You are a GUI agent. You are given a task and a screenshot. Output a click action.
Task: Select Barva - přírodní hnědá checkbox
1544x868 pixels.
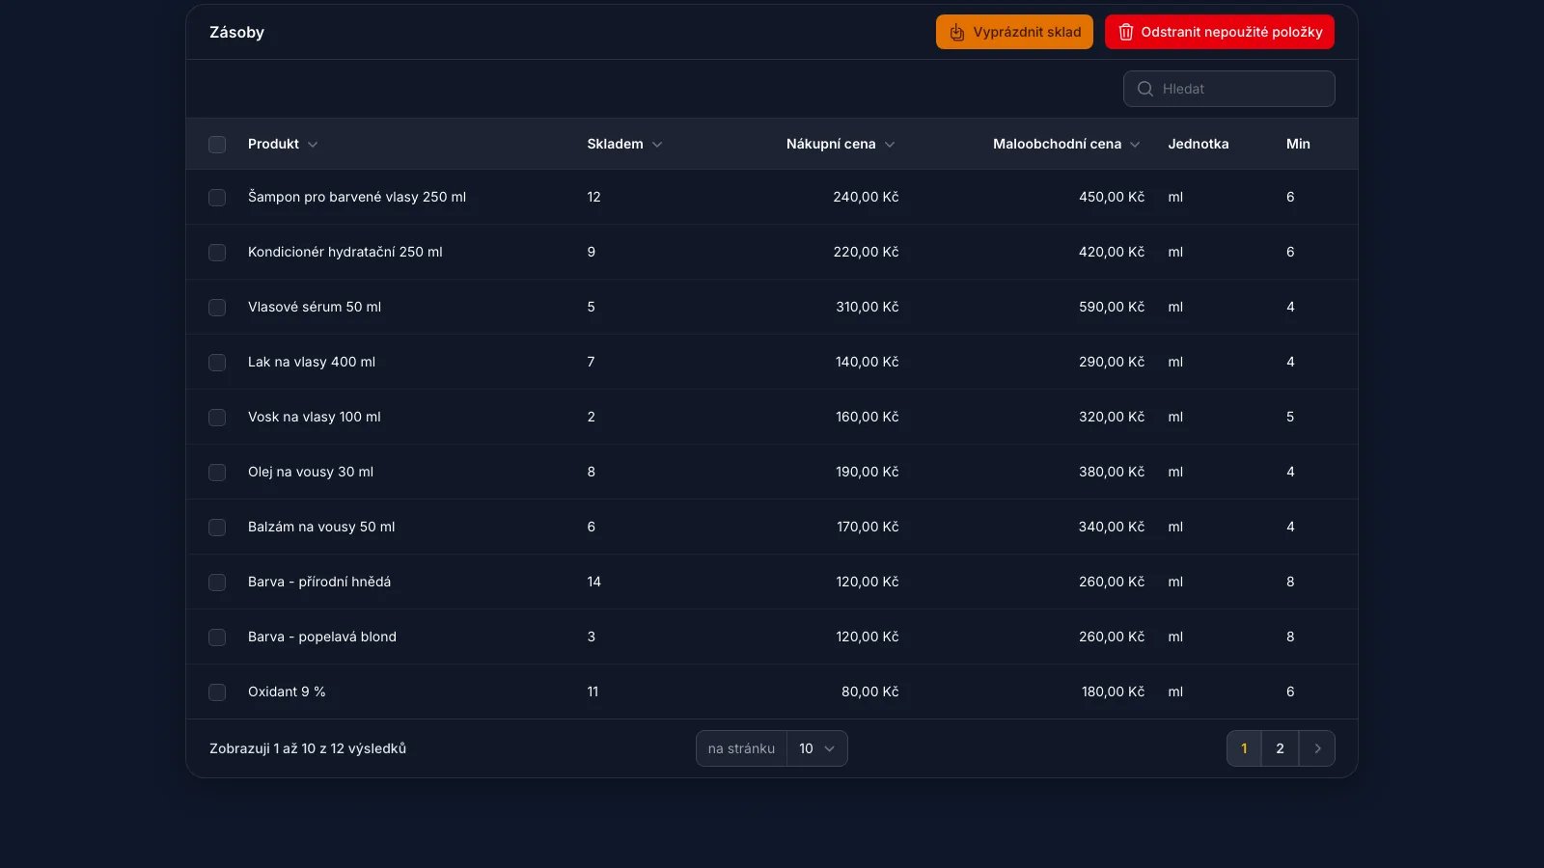(217, 583)
